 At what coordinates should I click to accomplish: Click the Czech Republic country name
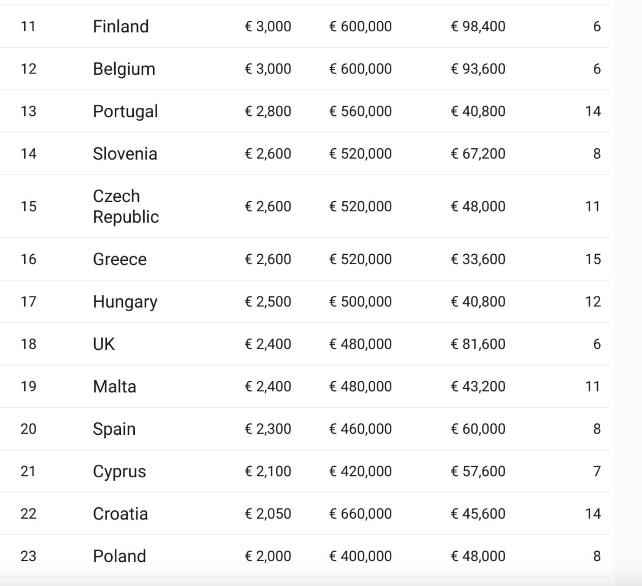(126, 206)
